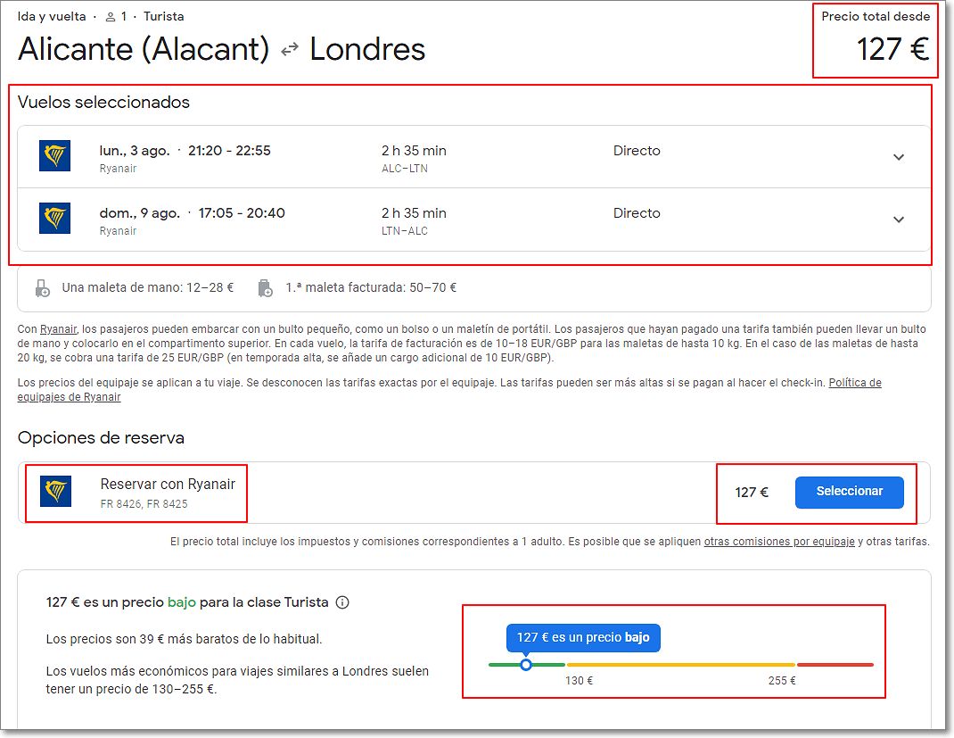Open the info icon next to clase Turista
Image resolution: width=954 pixels, height=738 pixels.
coord(342,603)
